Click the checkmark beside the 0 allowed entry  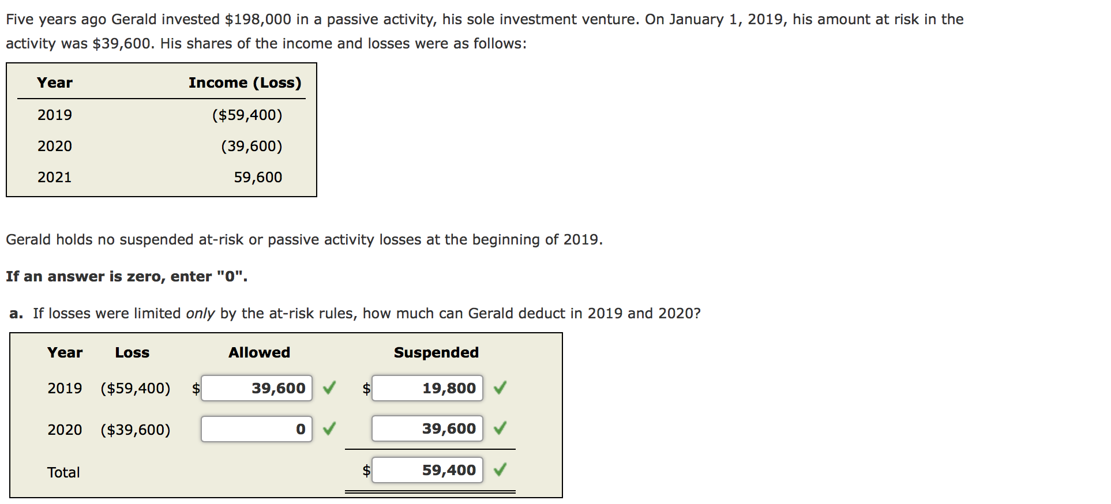(x=329, y=429)
